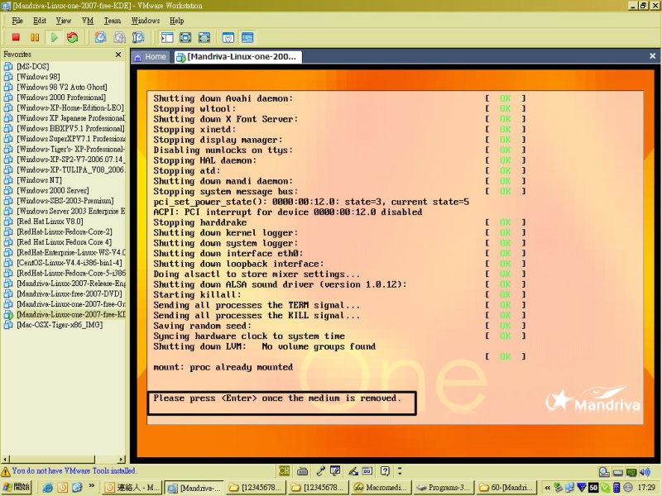Viewport: 662px width, 496px height.
Task: Click the IME handwriting pen icon
Action: click(x=353, y=471)
